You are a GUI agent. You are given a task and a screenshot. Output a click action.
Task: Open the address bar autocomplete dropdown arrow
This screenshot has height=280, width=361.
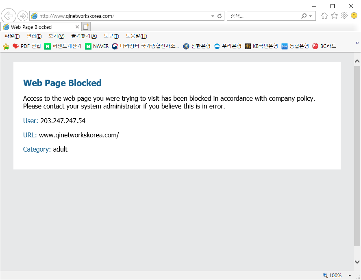(x=213, y=16)
